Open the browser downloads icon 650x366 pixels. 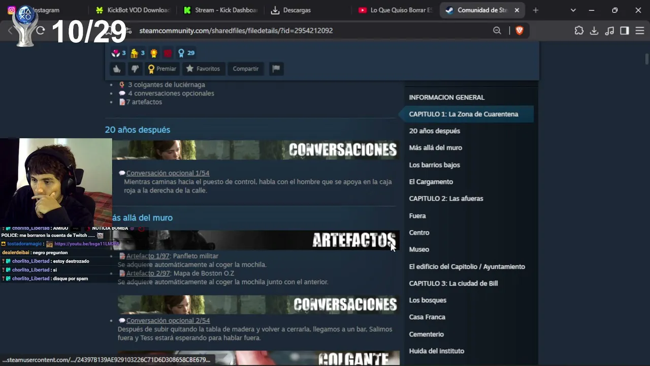click(594, 30)
